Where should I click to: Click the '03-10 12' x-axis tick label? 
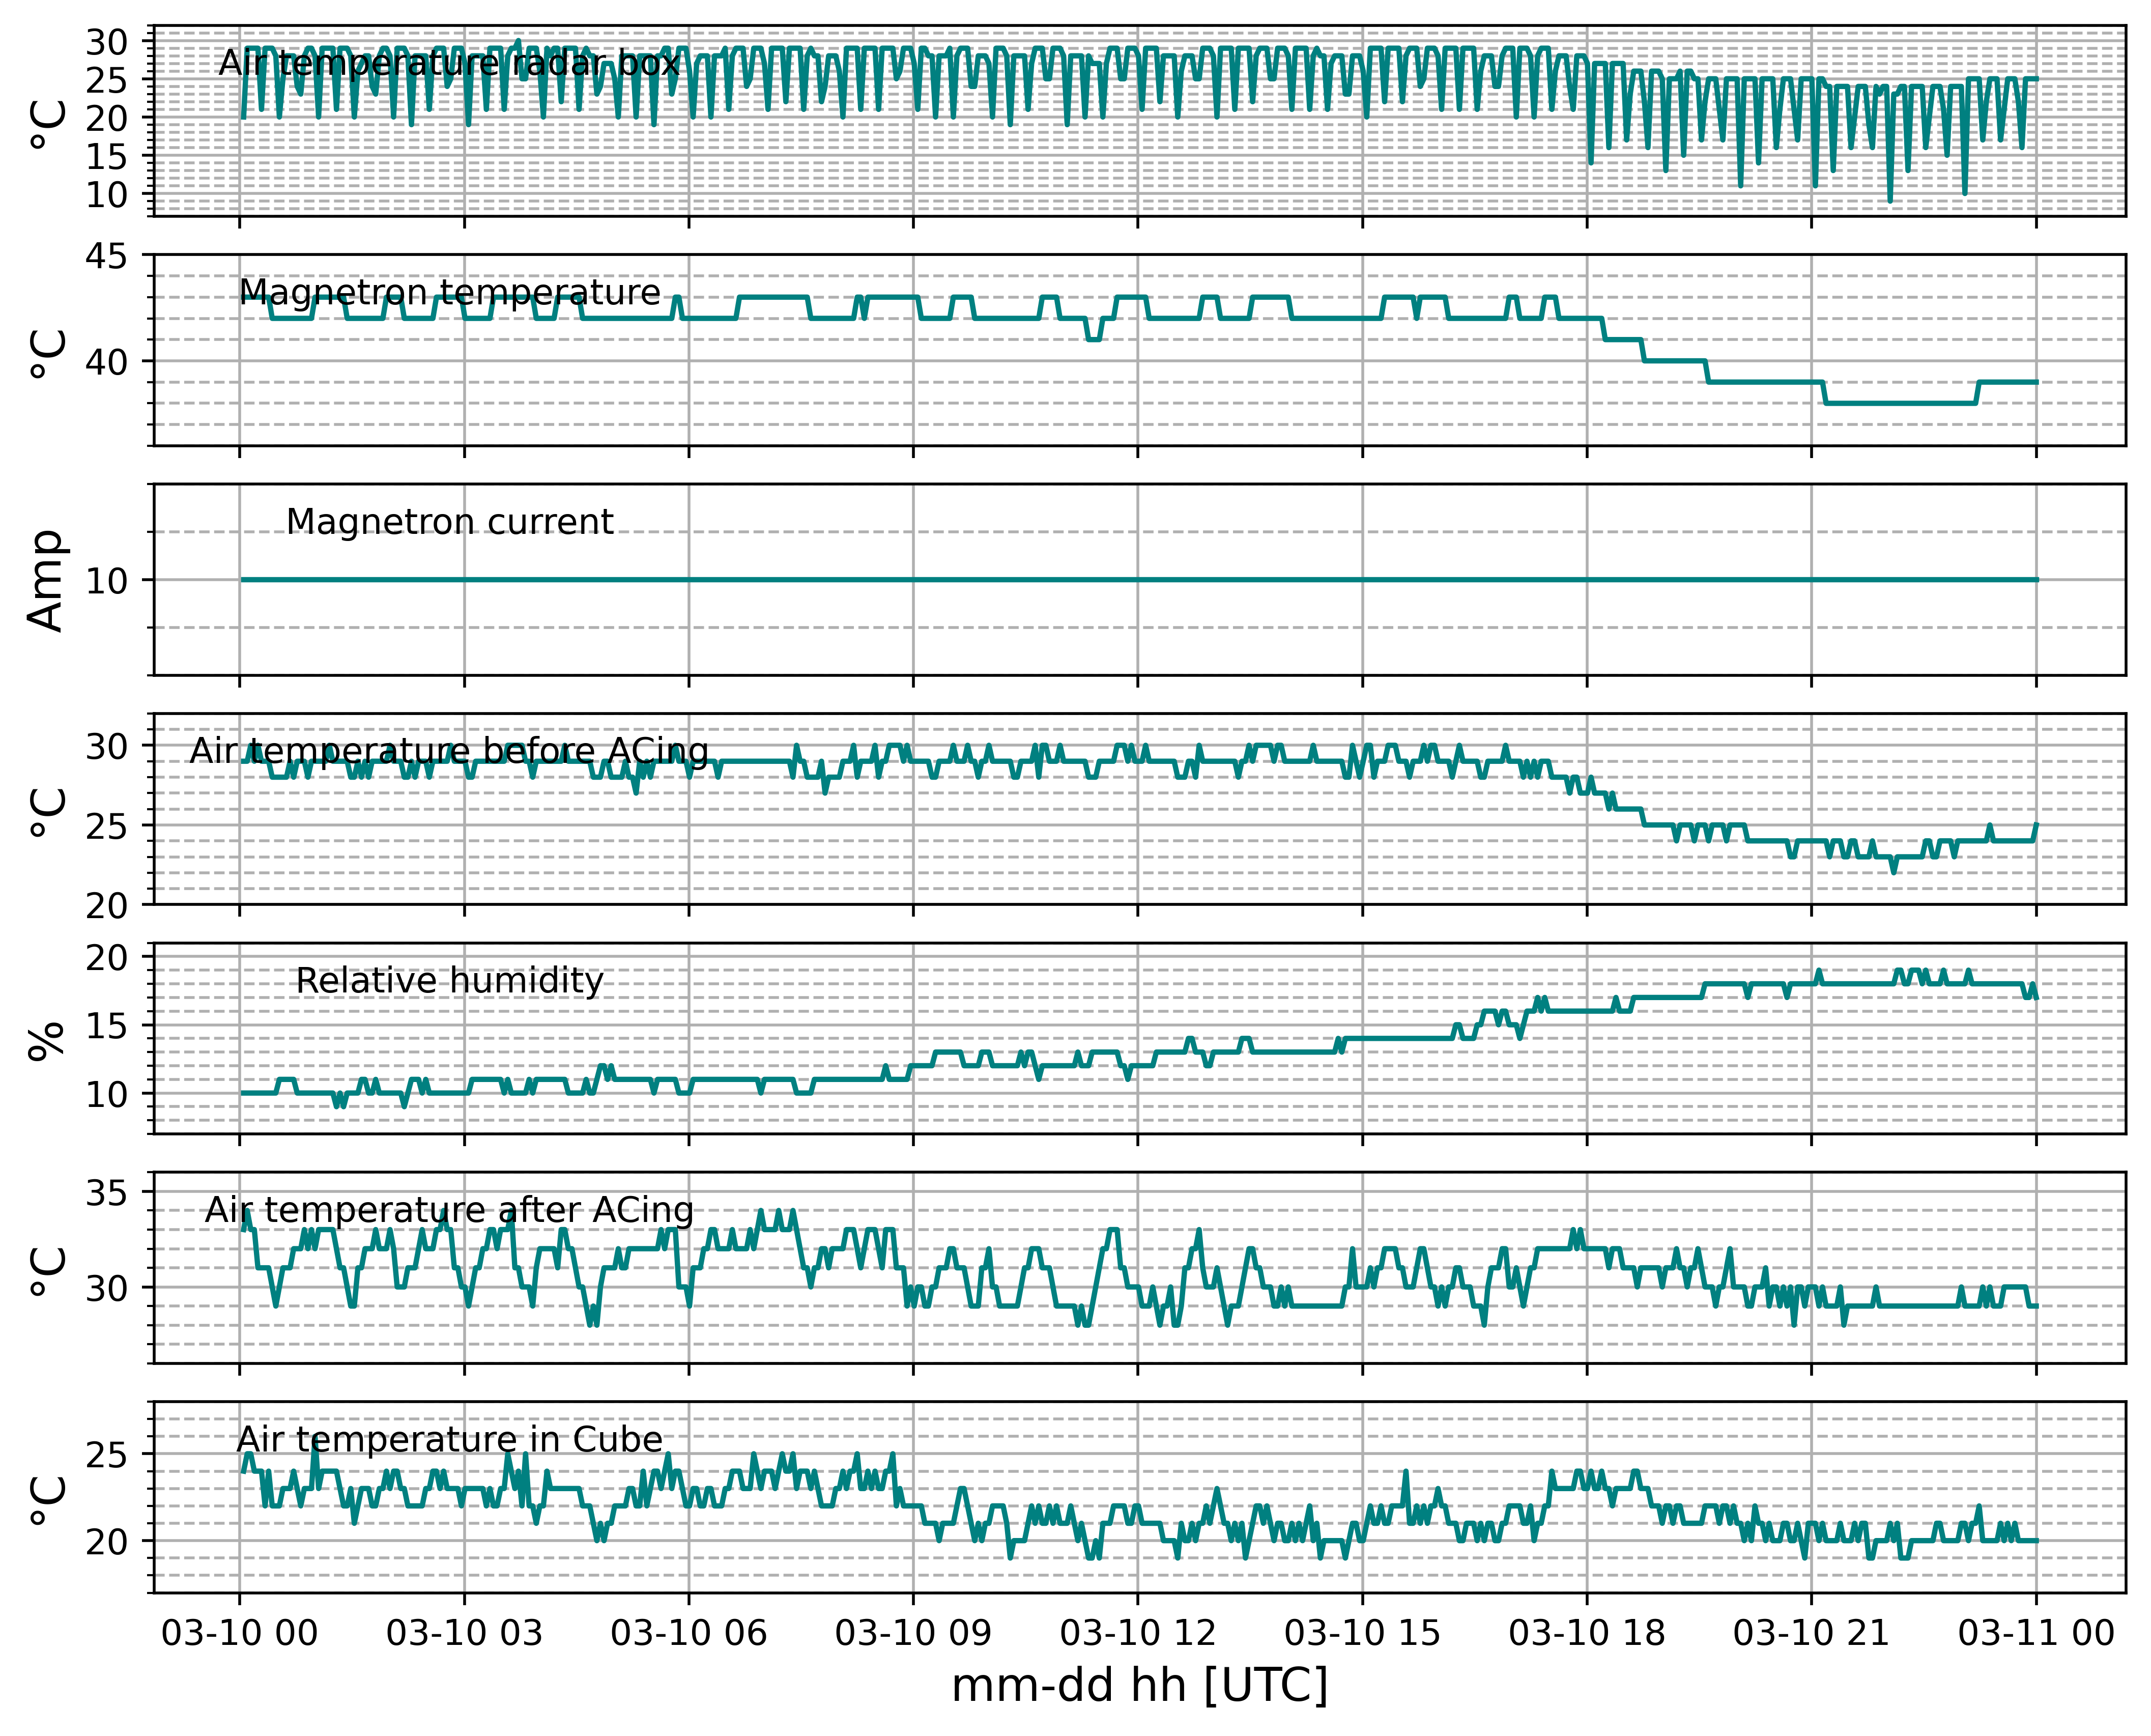tap(1138, 1633)
